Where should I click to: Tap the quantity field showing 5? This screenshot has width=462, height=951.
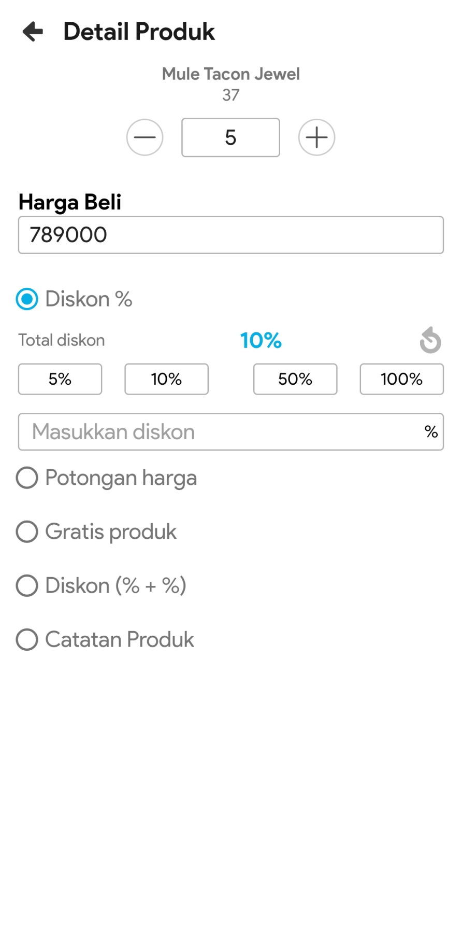[230, 137]
